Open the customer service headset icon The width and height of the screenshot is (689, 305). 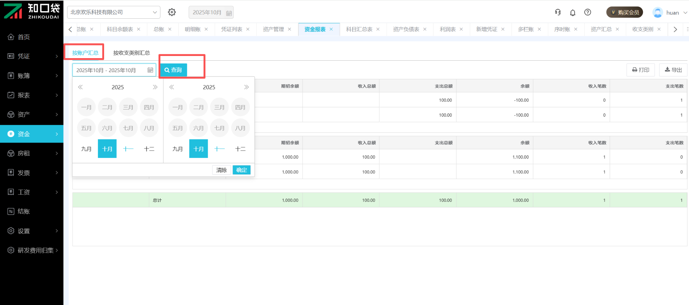tap(558, 12)
